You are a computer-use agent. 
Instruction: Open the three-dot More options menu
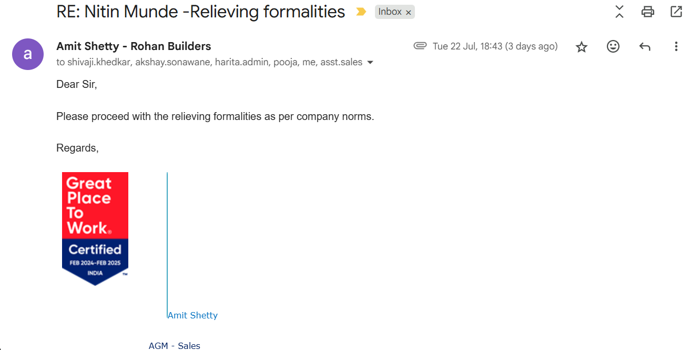[x=676, y=47]
